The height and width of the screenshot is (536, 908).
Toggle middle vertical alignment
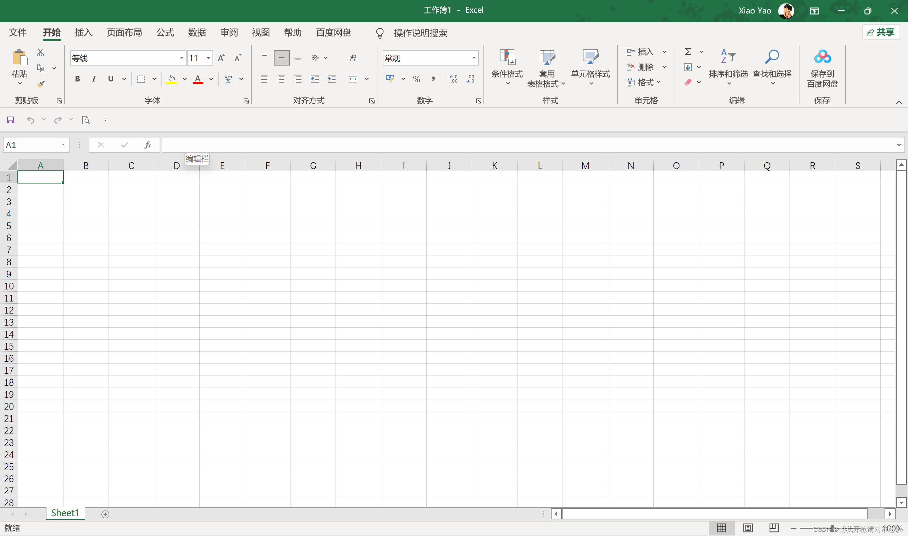click(x=281, y=58)
